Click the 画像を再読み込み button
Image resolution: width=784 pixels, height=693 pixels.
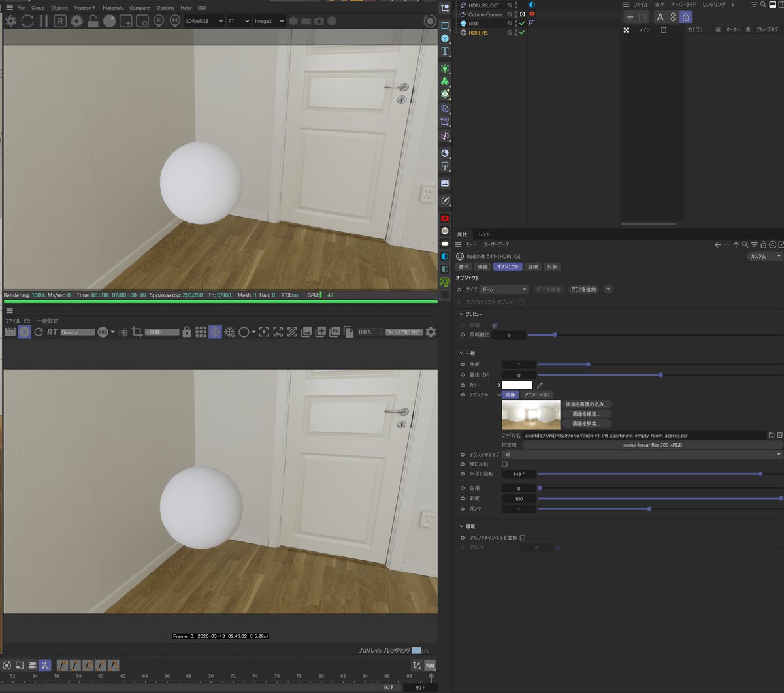pos(587,404)
